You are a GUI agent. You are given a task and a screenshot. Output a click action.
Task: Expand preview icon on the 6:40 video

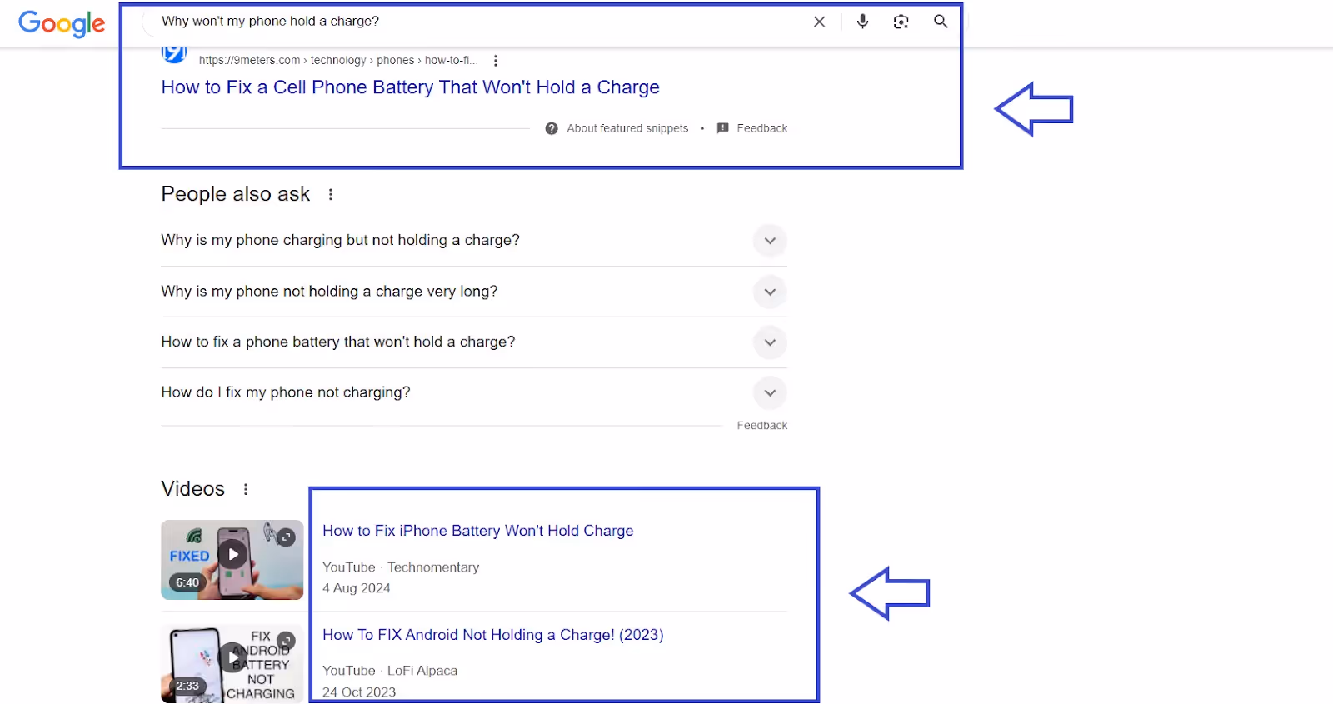tap(287, 537)
